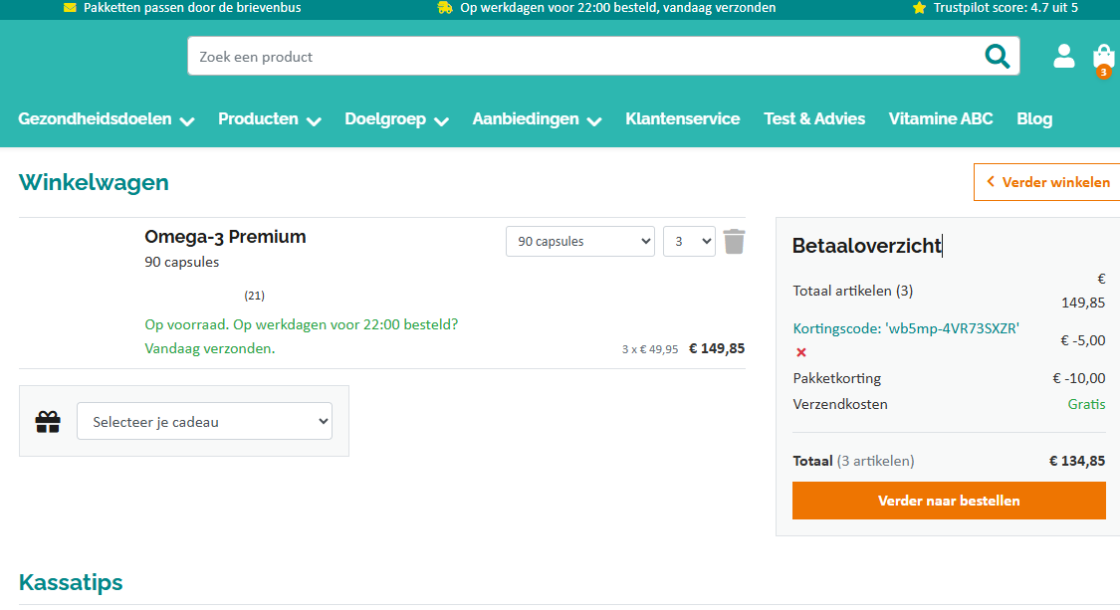The height and width of the screenshot is (610, 1120).
Task: Open the user account icon
Action: (x=1063, y=56)
